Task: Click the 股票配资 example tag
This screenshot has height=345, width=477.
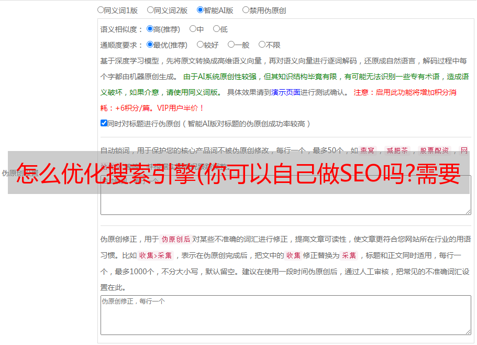Action: click(435, 150)
